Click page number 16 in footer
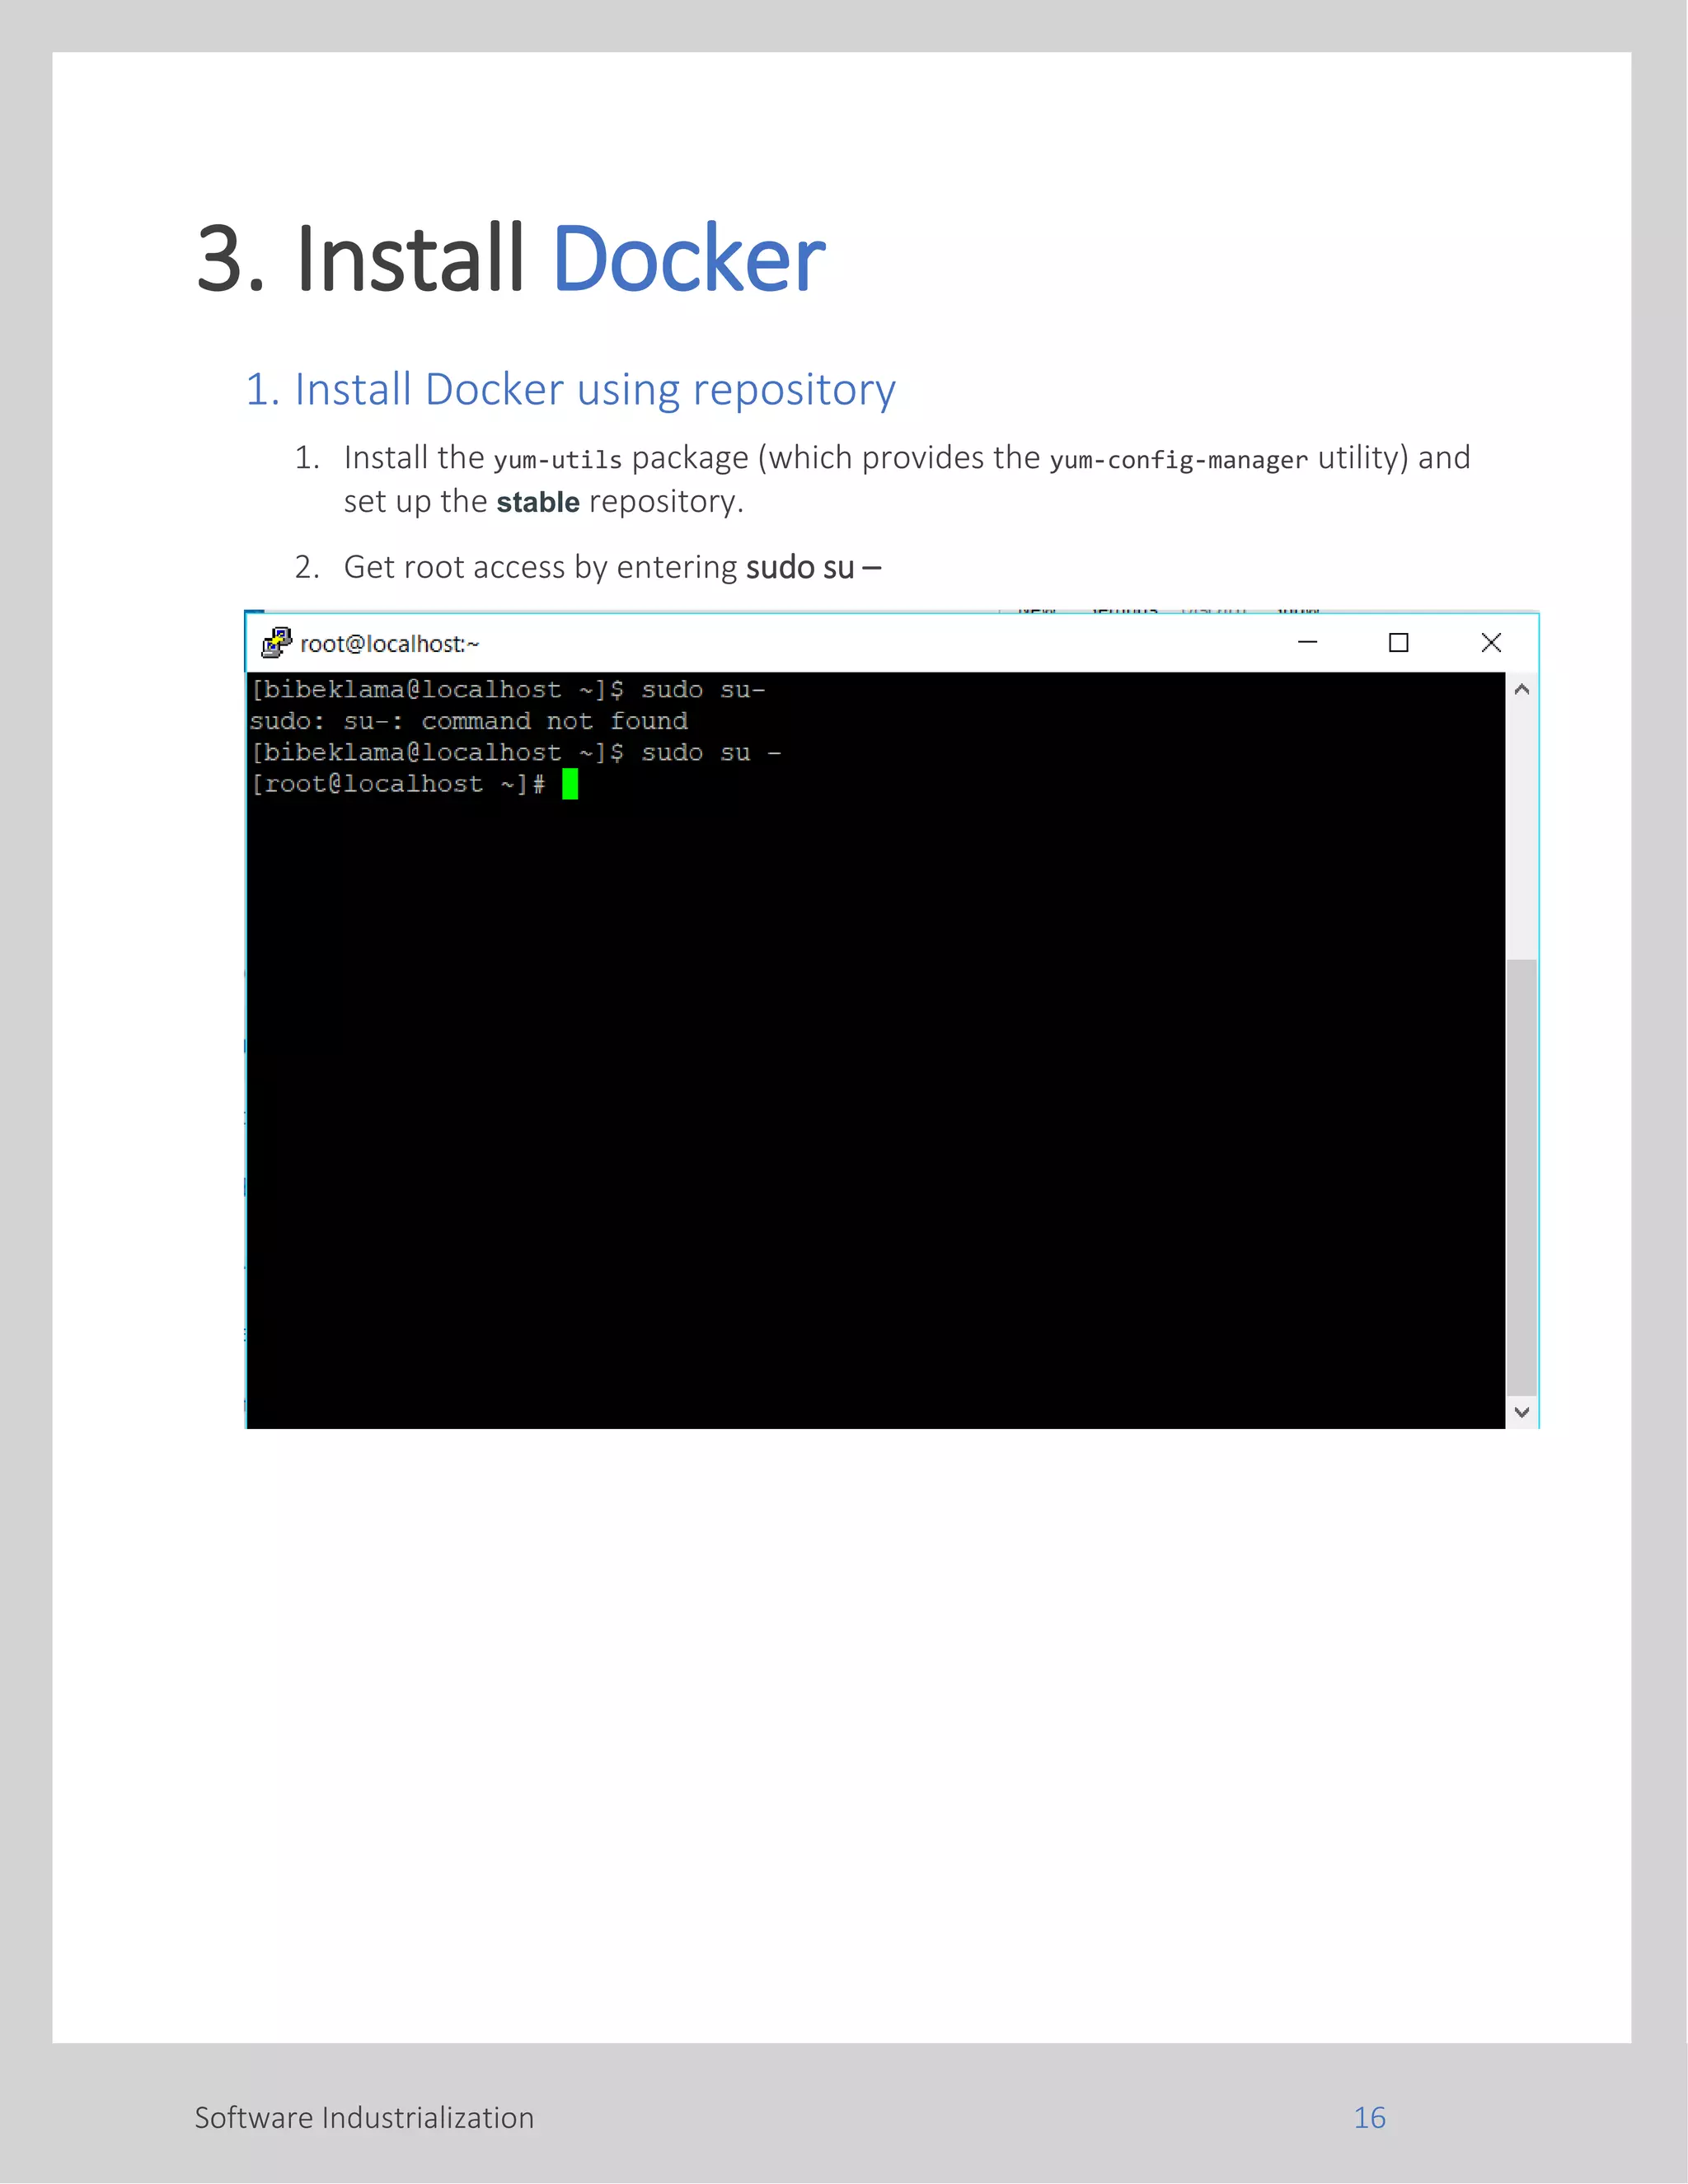The image size is (1688, 2184). pyautogui.click(x=1369, y=2117)
